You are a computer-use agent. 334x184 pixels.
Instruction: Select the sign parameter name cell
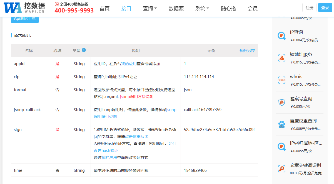pyautogui.click(x=29, y=143)
